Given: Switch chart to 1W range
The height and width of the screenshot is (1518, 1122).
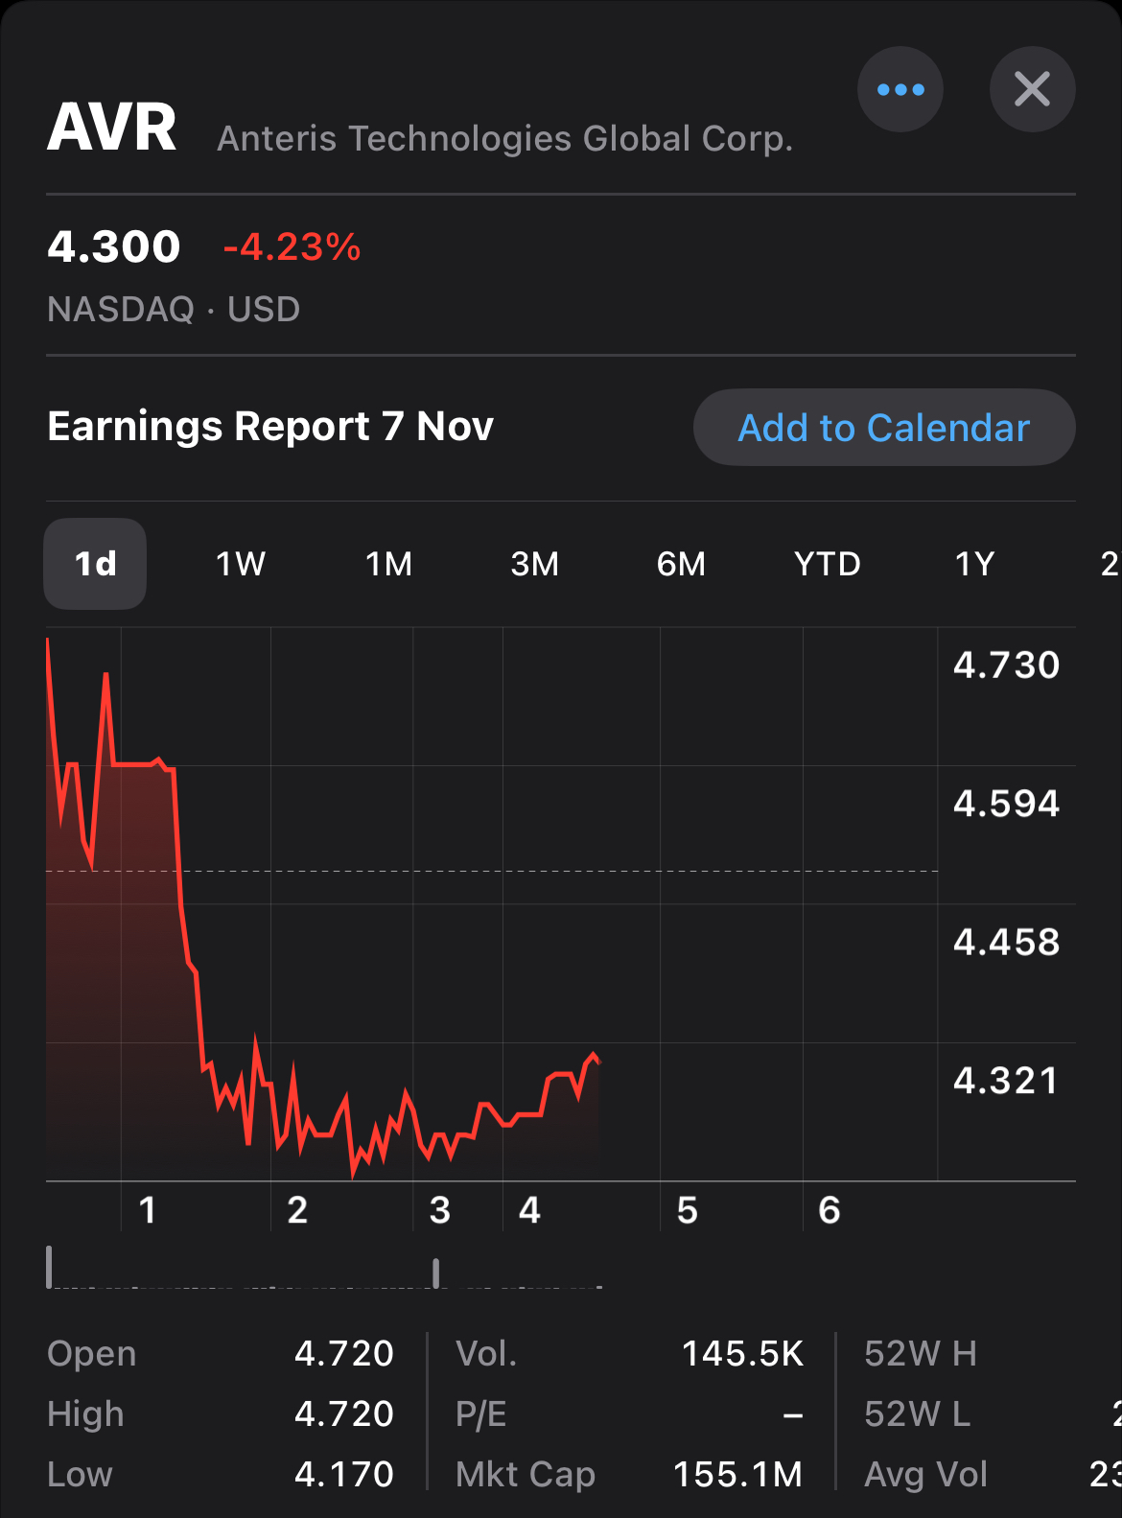Looking at the screenshot, I should click(241, 564).
